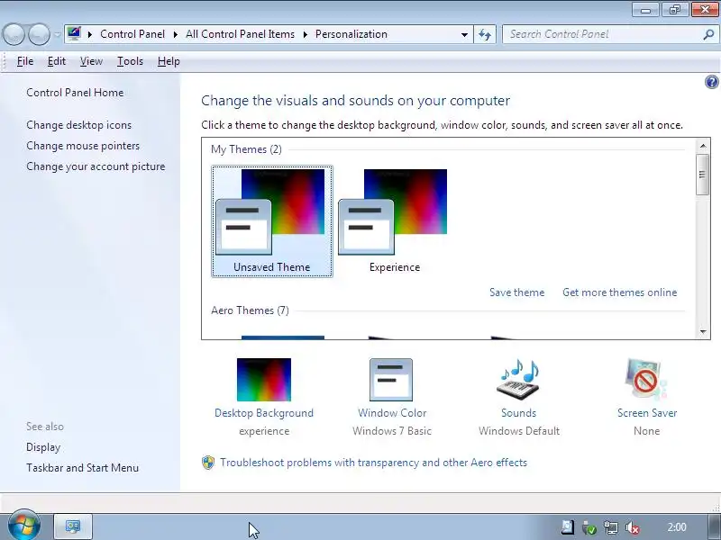Select the Experience theme thumbnail
The height and width of the screenshot is (540, 721).
(394, 221)
